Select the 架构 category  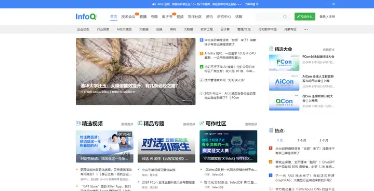pyautogui.click(x=173, y=30)
